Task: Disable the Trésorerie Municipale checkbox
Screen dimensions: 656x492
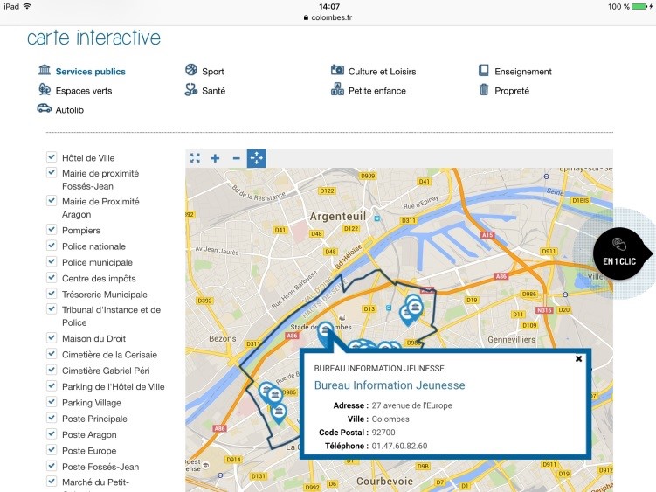Action: coord(52,294)
